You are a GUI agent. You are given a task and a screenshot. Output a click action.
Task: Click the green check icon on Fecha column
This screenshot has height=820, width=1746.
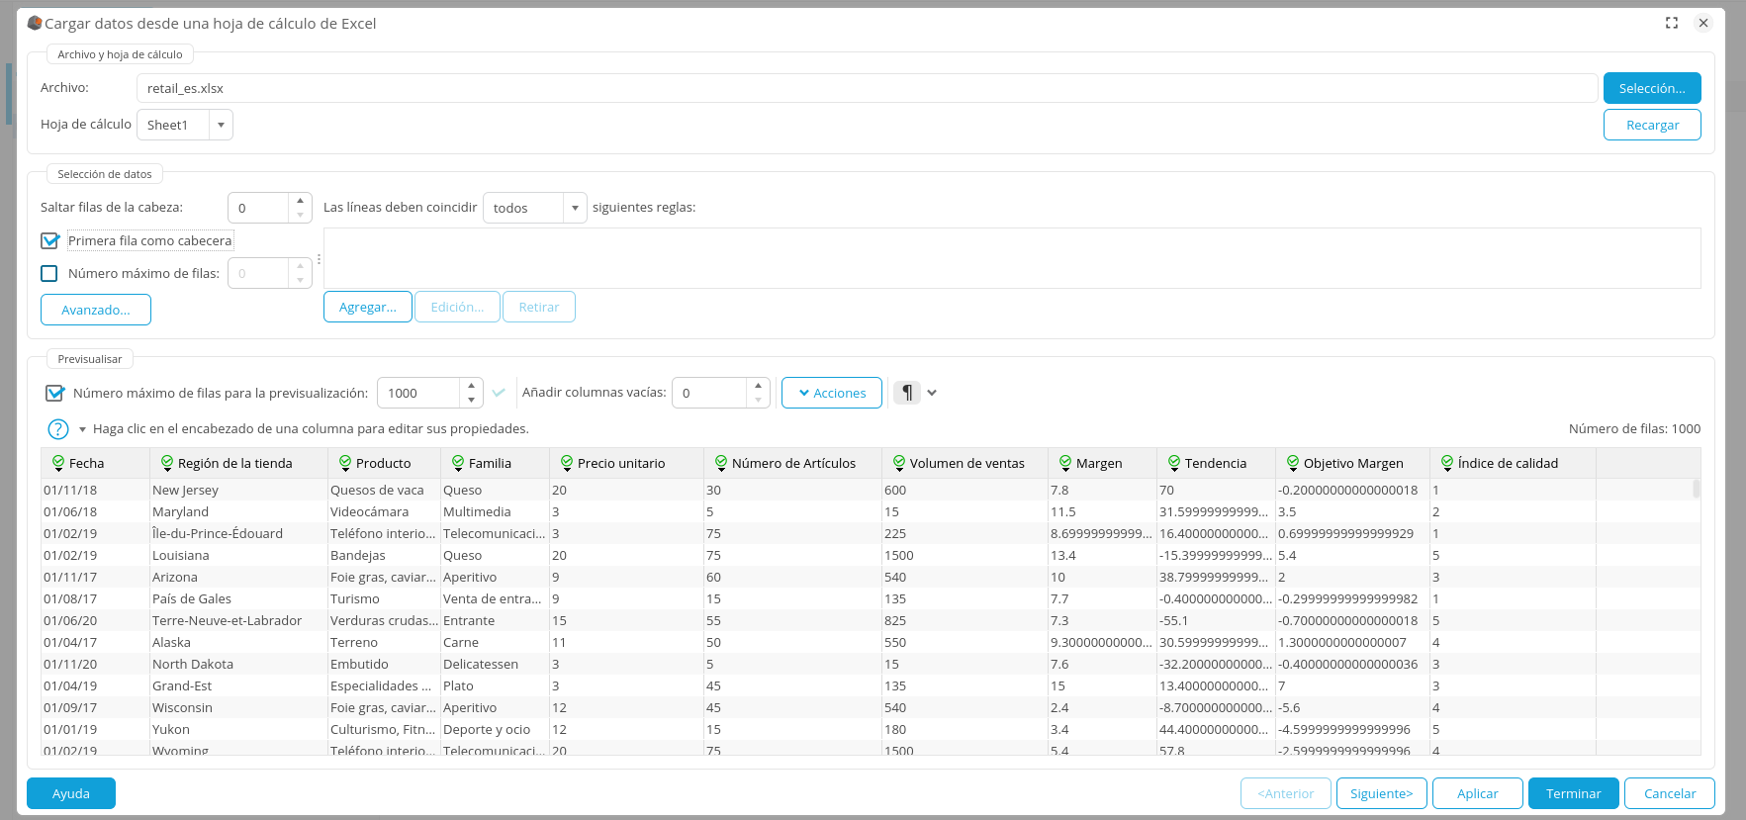coord(58,463)
